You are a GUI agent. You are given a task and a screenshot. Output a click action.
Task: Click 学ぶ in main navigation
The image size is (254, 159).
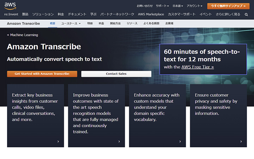pyautogui.click(x=93, y=14)
